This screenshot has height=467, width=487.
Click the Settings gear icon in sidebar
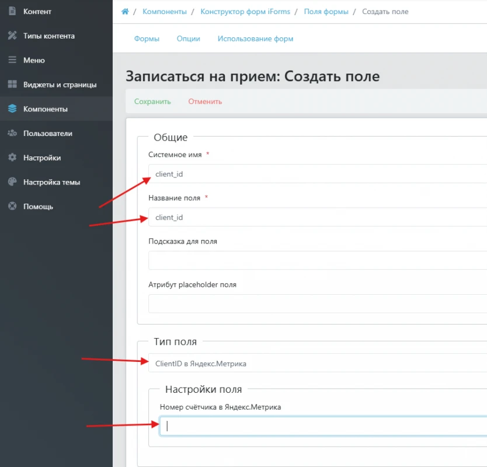click(x=12, y=158)
